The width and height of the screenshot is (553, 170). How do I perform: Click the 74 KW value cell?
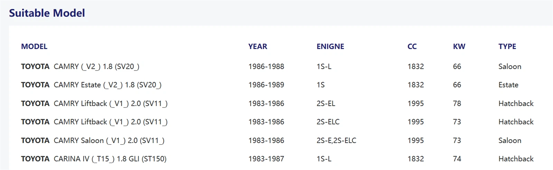tap(457, 159)
